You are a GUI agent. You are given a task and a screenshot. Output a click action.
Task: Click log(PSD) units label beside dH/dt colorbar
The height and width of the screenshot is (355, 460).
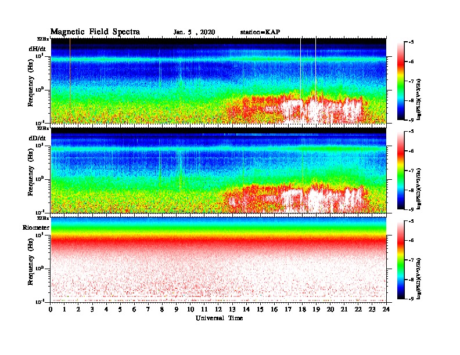(x=419, y=99)
